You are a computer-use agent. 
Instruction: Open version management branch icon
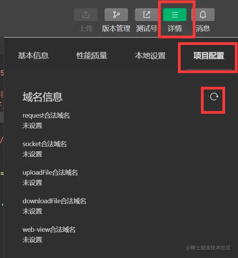[116, 14]
